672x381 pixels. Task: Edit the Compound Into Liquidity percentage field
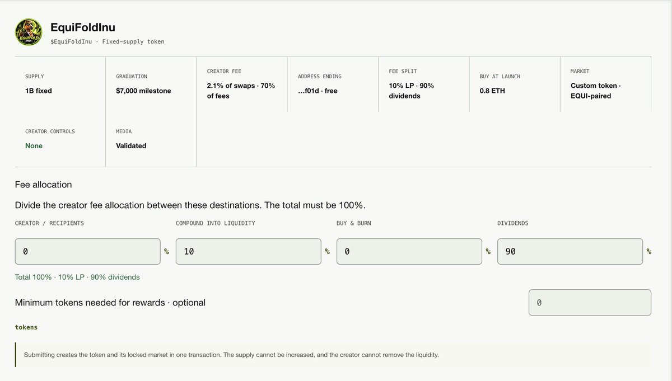pyautogui.click(x=249, y=252)
